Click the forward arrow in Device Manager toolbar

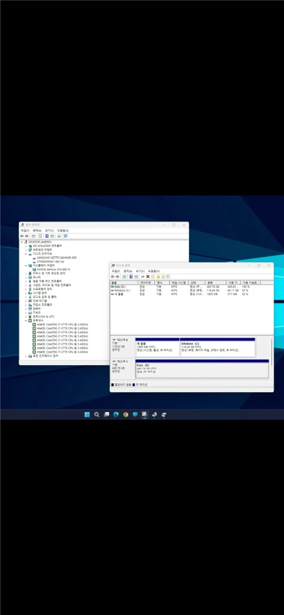(26, 236)
